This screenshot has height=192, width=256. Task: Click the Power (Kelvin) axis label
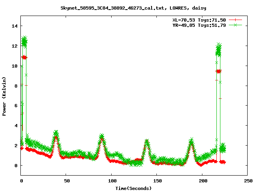[x=4, y=96]
